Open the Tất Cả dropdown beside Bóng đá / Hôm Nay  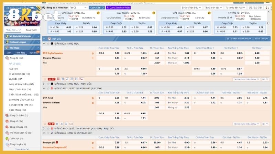pyautogui.click(x=78, y=8)
